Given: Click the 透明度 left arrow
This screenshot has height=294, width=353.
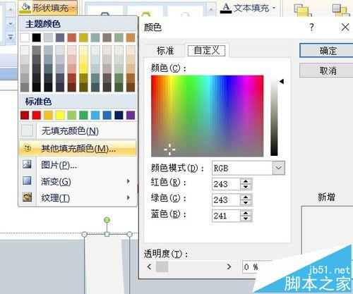Looking at the screenshot, I should [149, 267].
